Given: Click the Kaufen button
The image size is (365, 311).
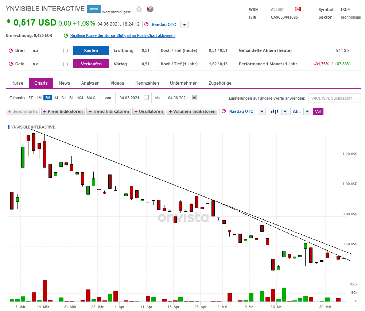Looking at the screenshot, I should [x=91, y=50].
